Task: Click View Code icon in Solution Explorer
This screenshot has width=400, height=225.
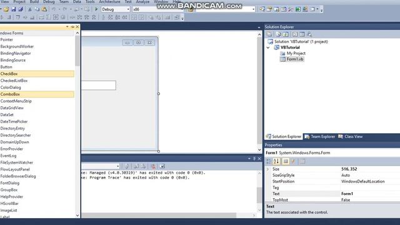Action: (294, 34)
